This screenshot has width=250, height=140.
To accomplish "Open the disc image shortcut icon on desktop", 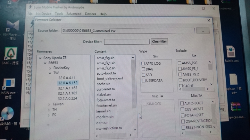I will (x=7, y=113).
